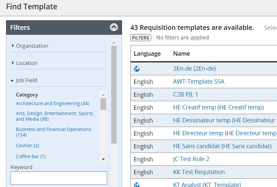Viewport: 277px width, 187px height.
Task: Collapse the Filters panel with chevron icon
Action: [x=114, y=28]
